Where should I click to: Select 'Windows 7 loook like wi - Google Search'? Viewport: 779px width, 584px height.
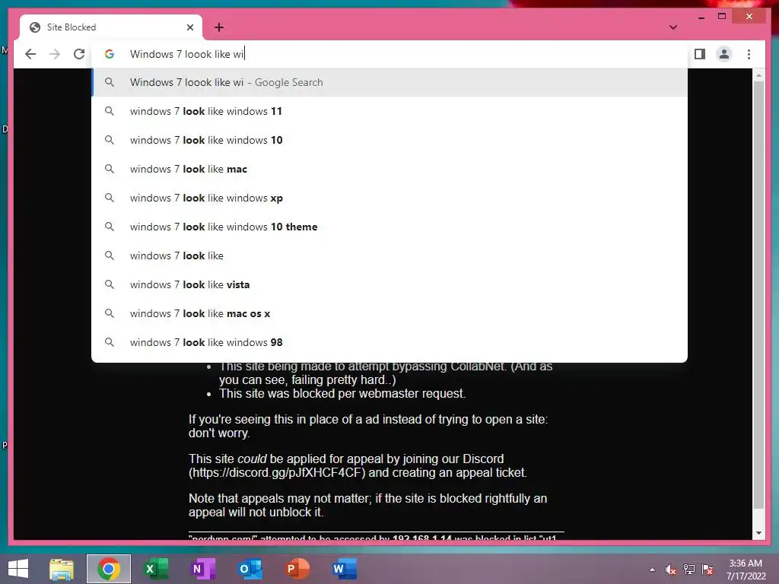point(389,82)
